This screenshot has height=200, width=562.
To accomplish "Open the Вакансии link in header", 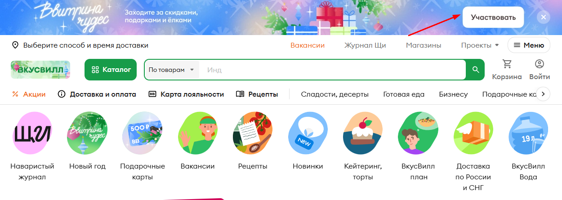I will 308,45.
